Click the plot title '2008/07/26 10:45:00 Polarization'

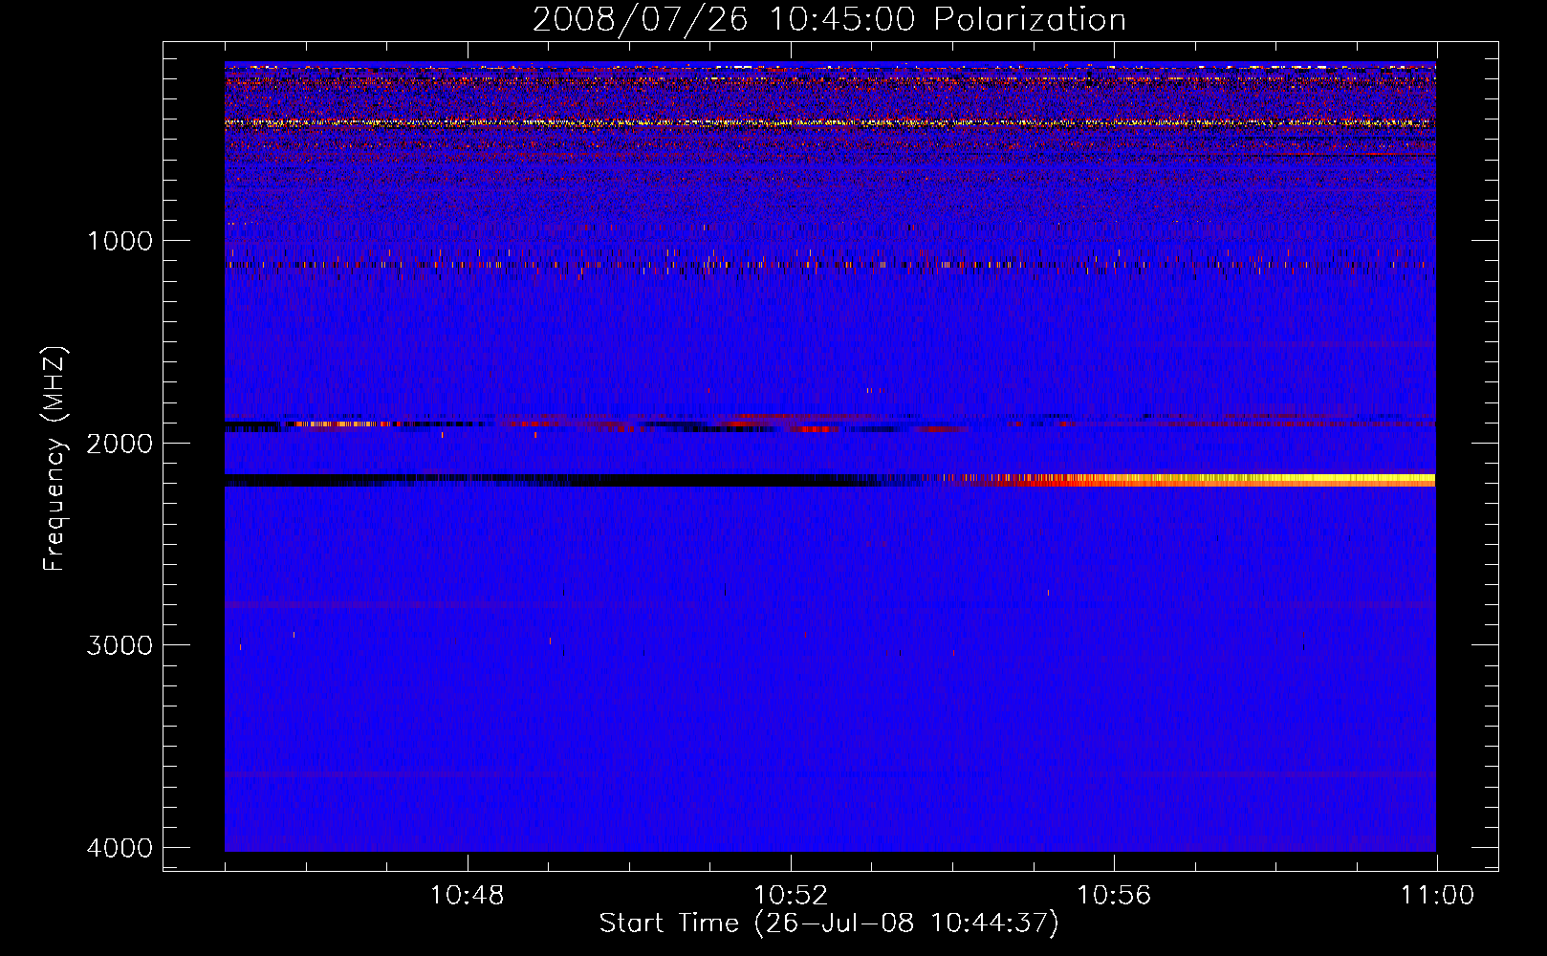(x=829, y=19)
